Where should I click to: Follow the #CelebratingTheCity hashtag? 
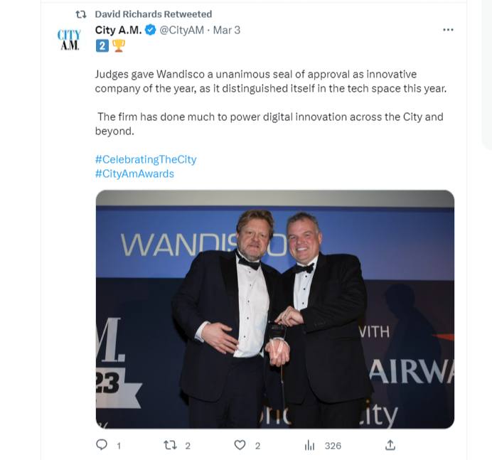(146, 159)
